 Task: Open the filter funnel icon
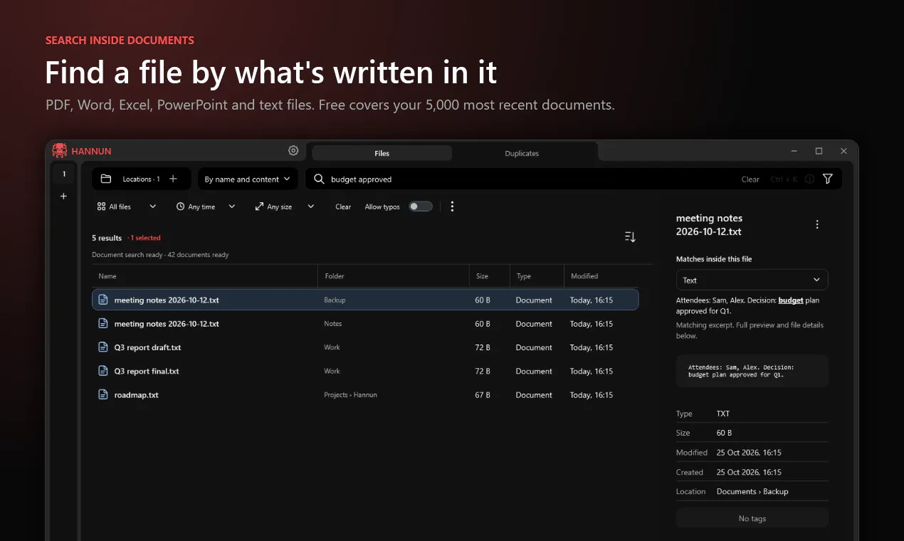click(x=828, y=179)
